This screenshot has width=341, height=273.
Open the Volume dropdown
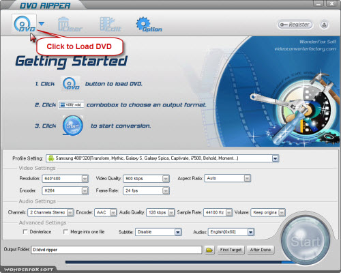[x=282, y=212]
